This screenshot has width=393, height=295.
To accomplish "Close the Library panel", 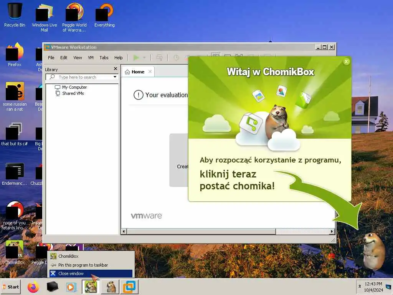I will click(x=115, y=68).
